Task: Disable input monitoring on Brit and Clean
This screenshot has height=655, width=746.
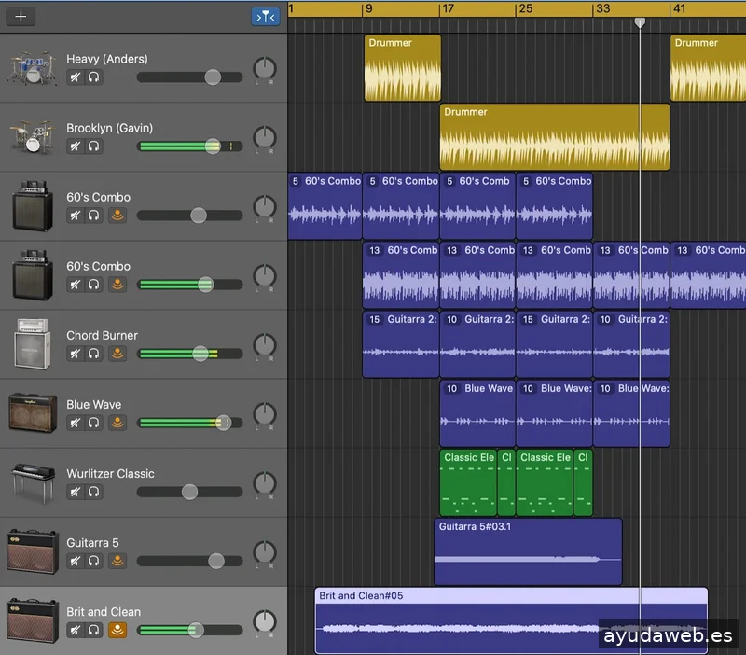Action: (117, 630)
